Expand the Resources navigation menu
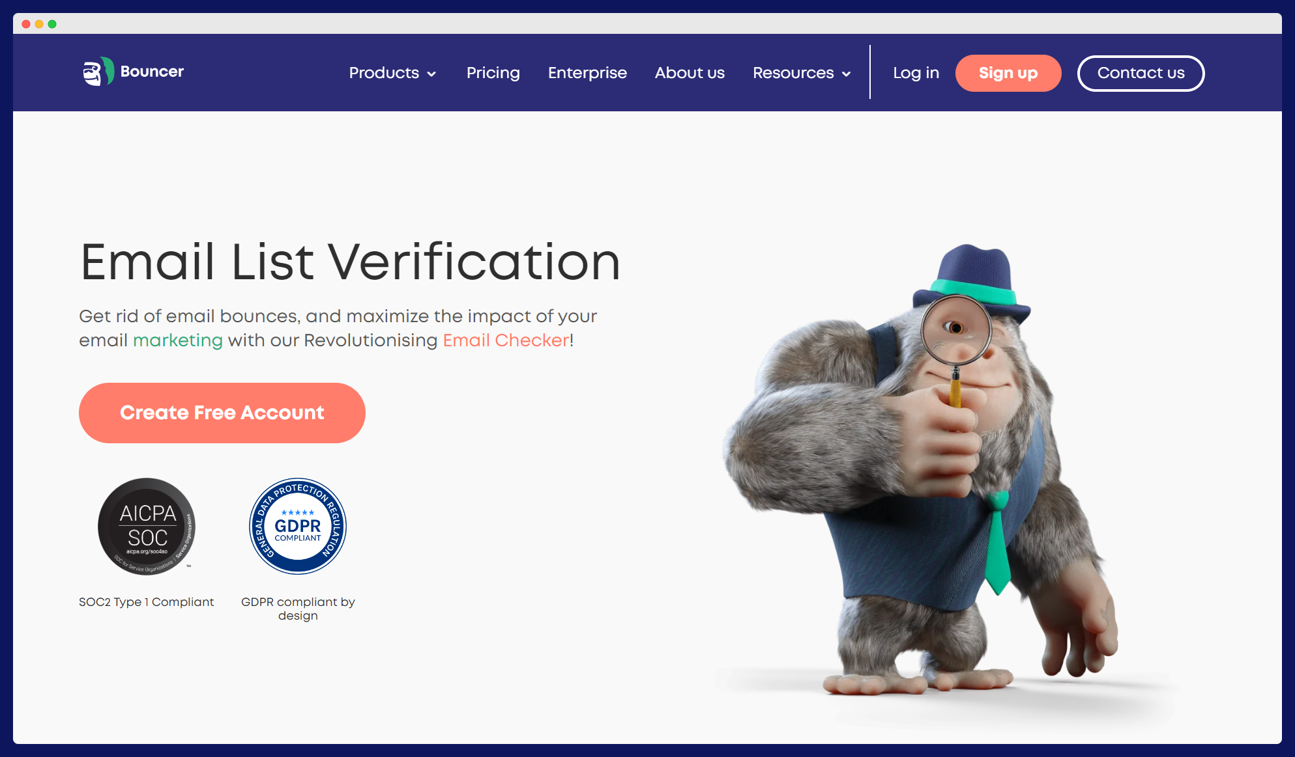 coord(804,73)
